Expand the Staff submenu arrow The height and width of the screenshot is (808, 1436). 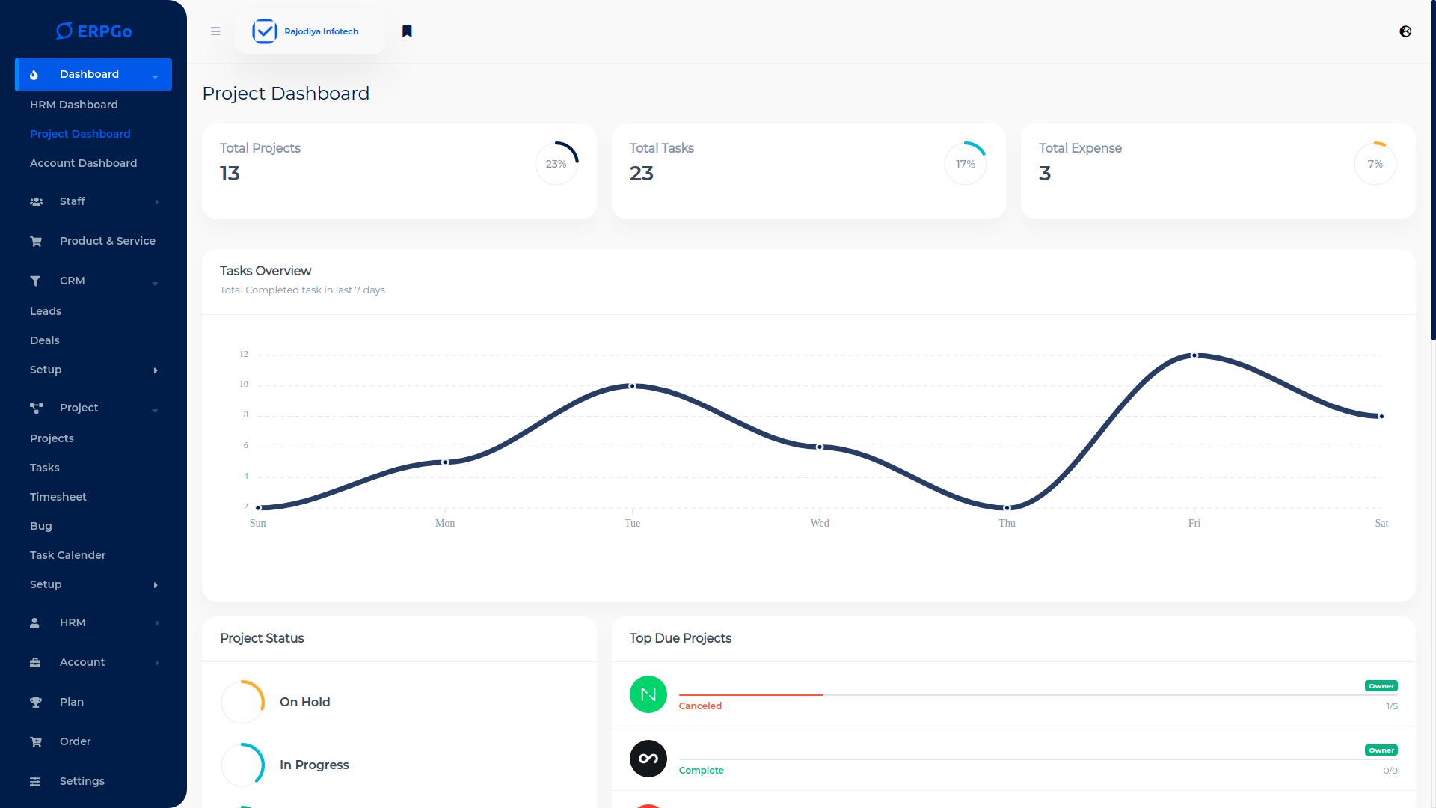click(x=156, y=202)
